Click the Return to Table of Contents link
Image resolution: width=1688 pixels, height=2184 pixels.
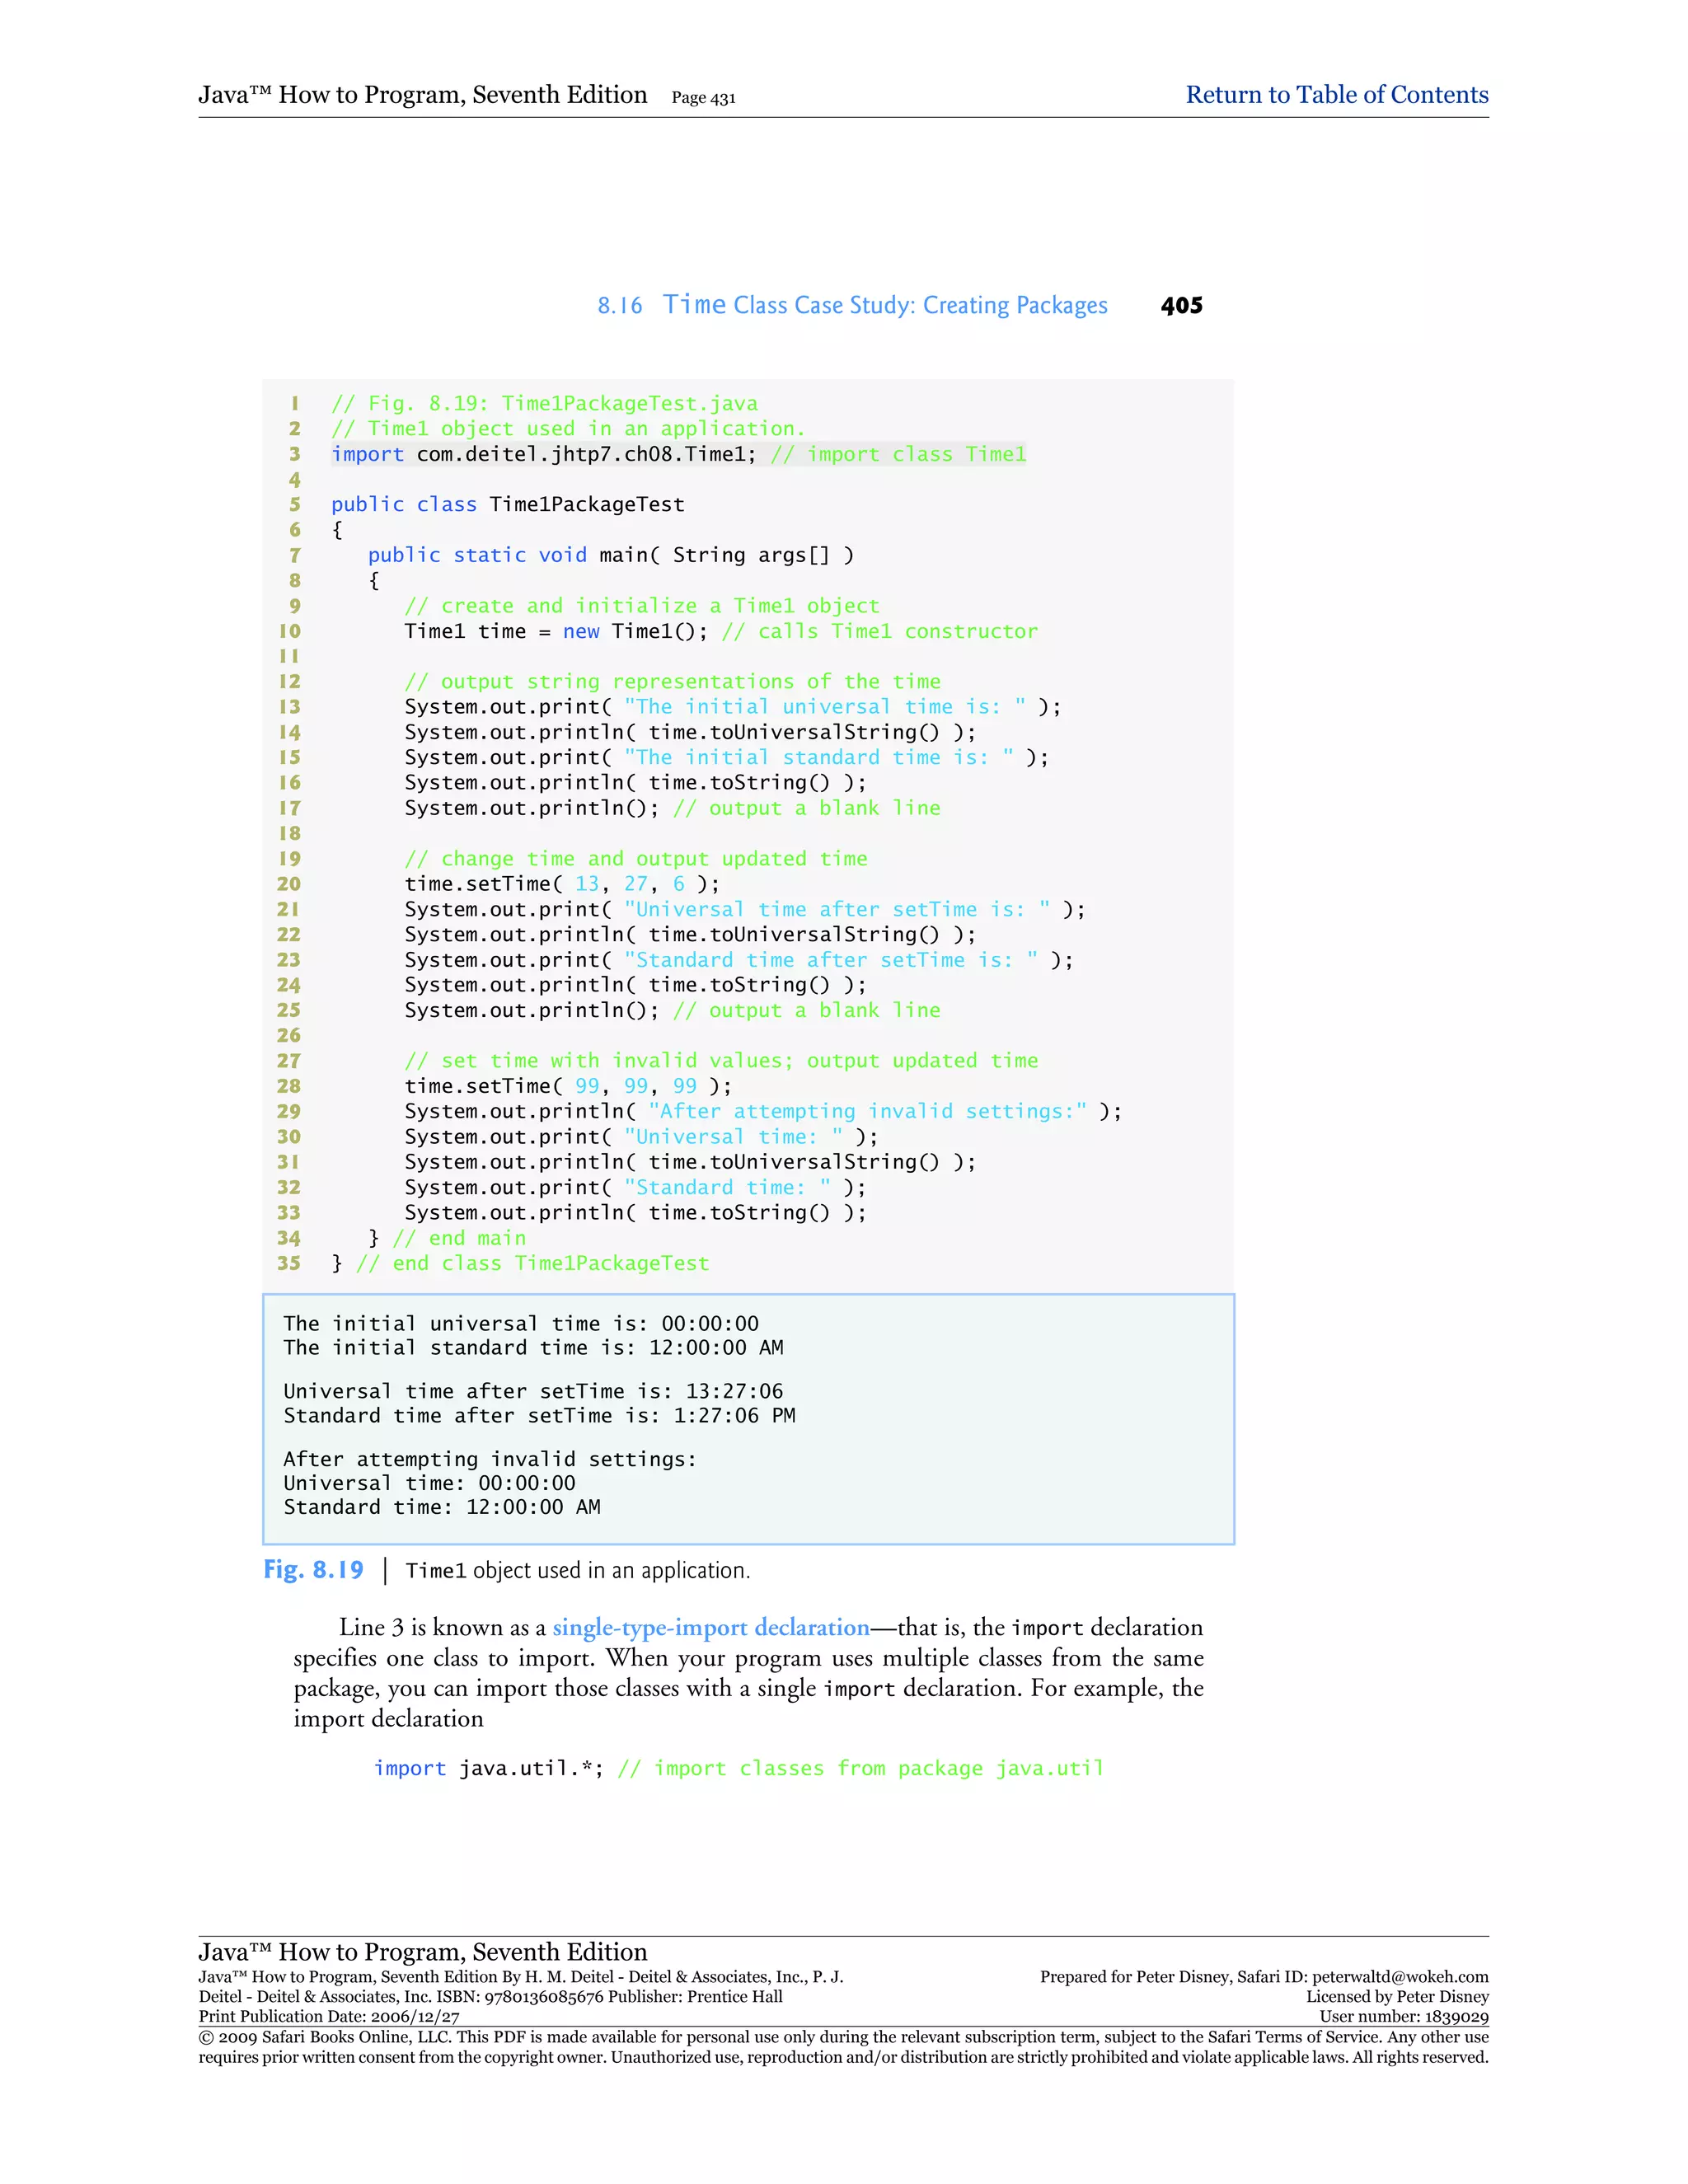pos(1336,95)
